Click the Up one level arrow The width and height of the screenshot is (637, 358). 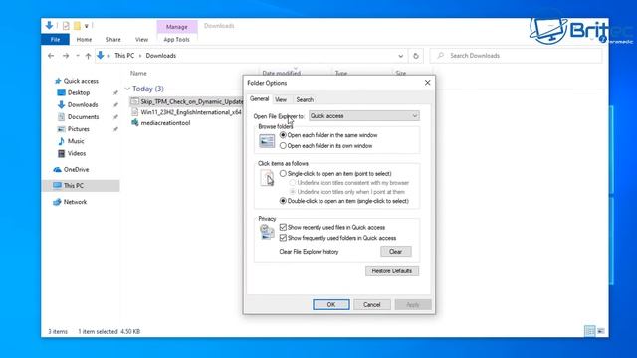click(88, 56)
